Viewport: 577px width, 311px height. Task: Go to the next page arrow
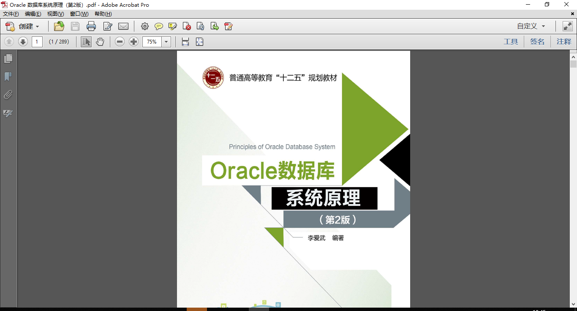click(x=23, y=41)
